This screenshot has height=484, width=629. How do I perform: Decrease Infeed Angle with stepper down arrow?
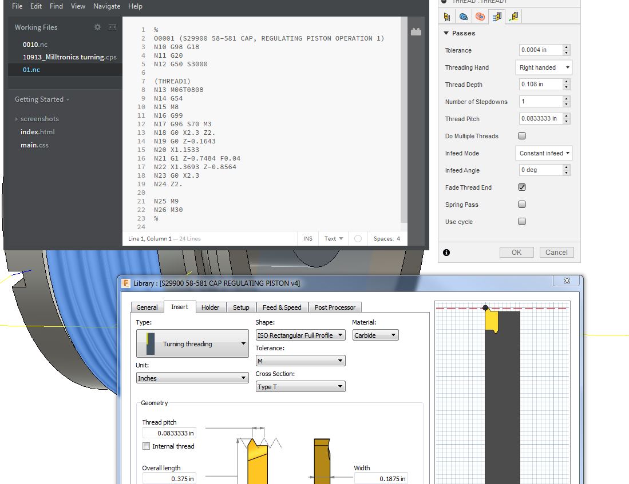pos(567,173)
